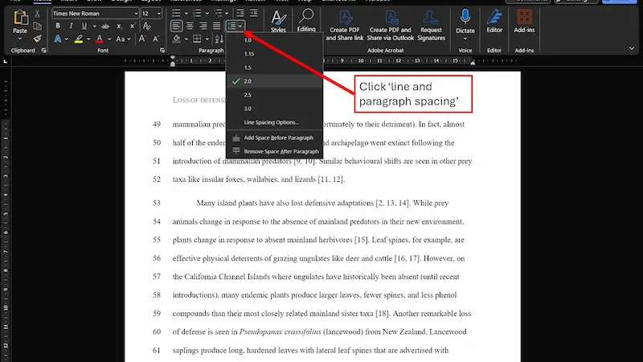
Task: Center align the paragraph text
Action: [190, 27]
